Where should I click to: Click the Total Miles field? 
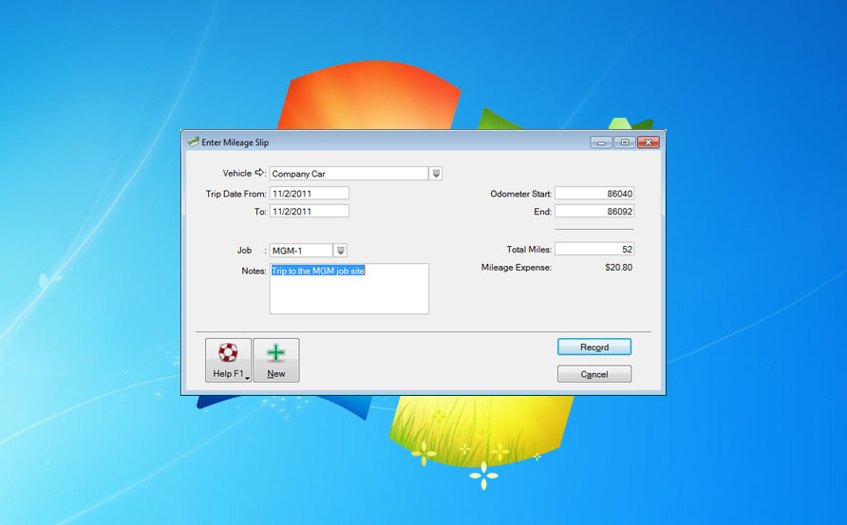pos(594,249)
